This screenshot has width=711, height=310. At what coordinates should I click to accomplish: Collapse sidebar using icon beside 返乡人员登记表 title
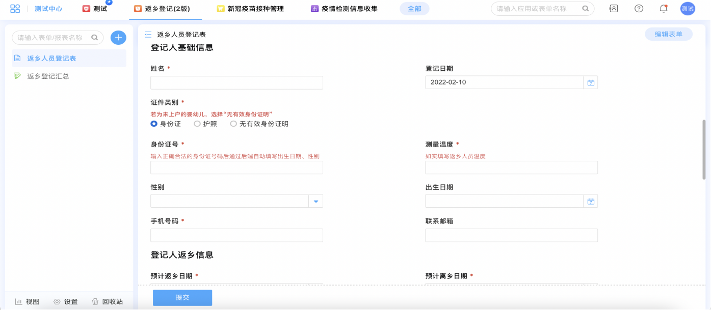click(148, 35)
